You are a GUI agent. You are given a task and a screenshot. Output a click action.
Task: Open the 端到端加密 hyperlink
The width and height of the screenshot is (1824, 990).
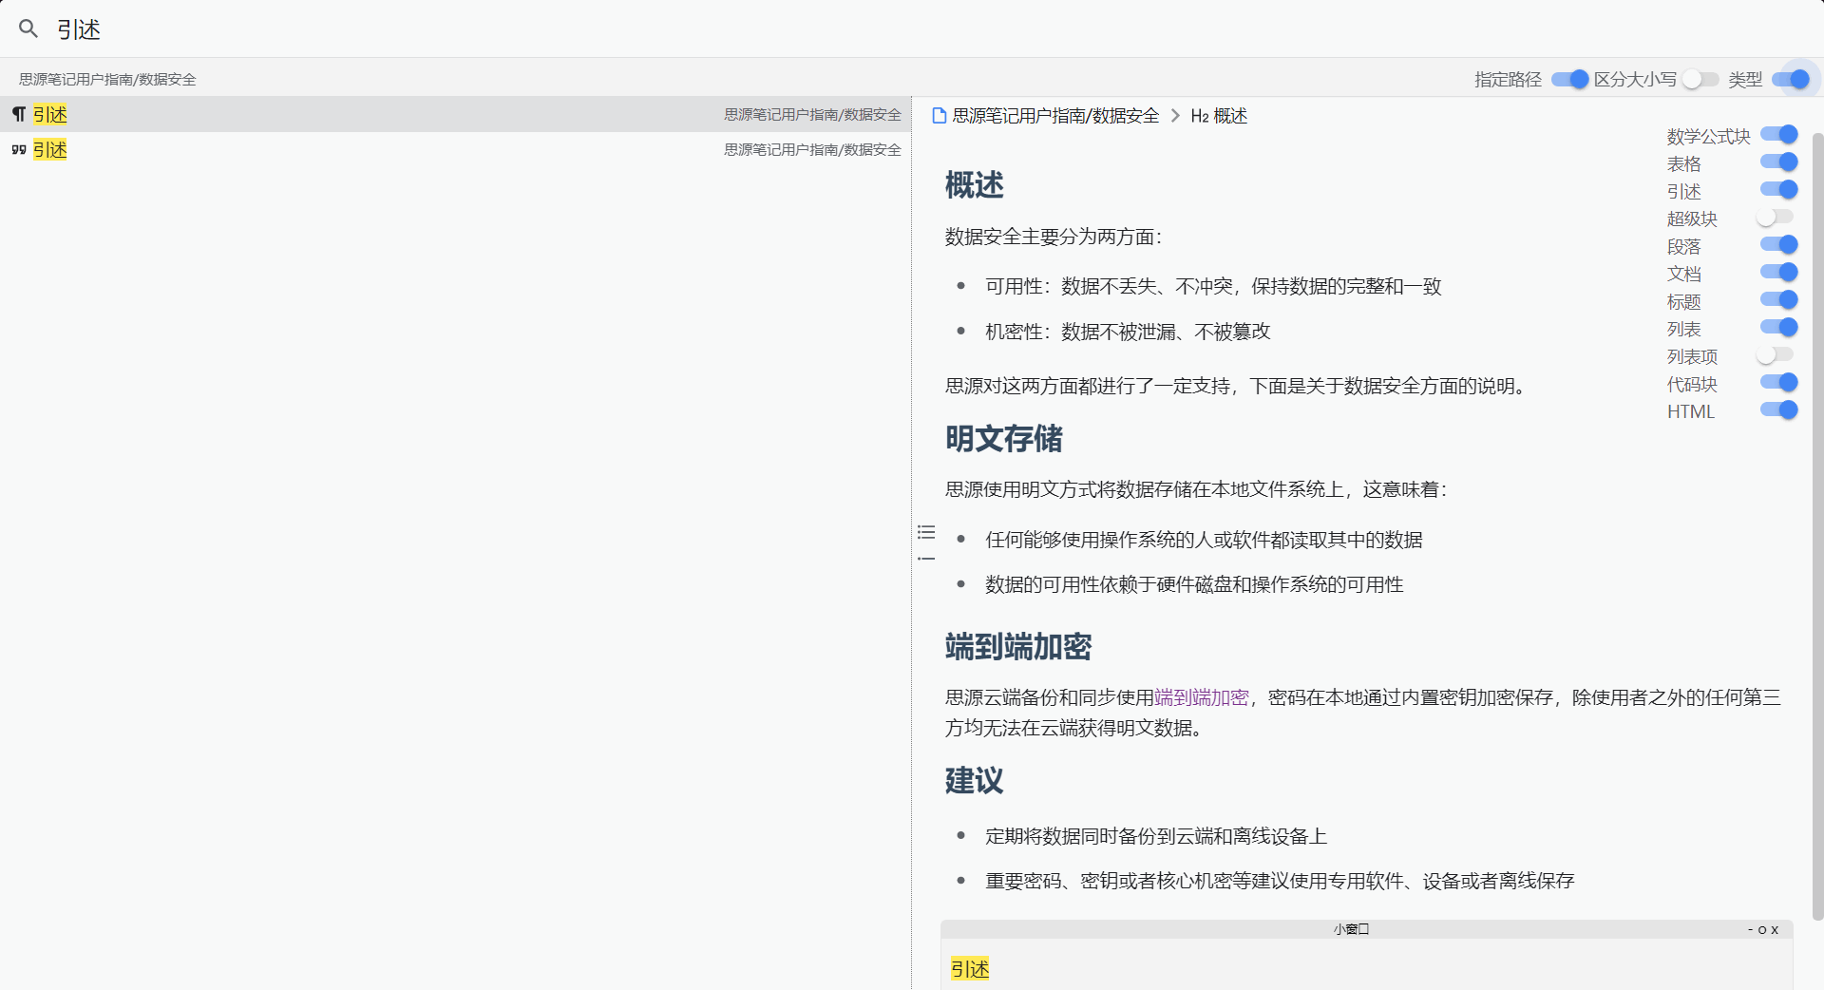pos(1201,697)
